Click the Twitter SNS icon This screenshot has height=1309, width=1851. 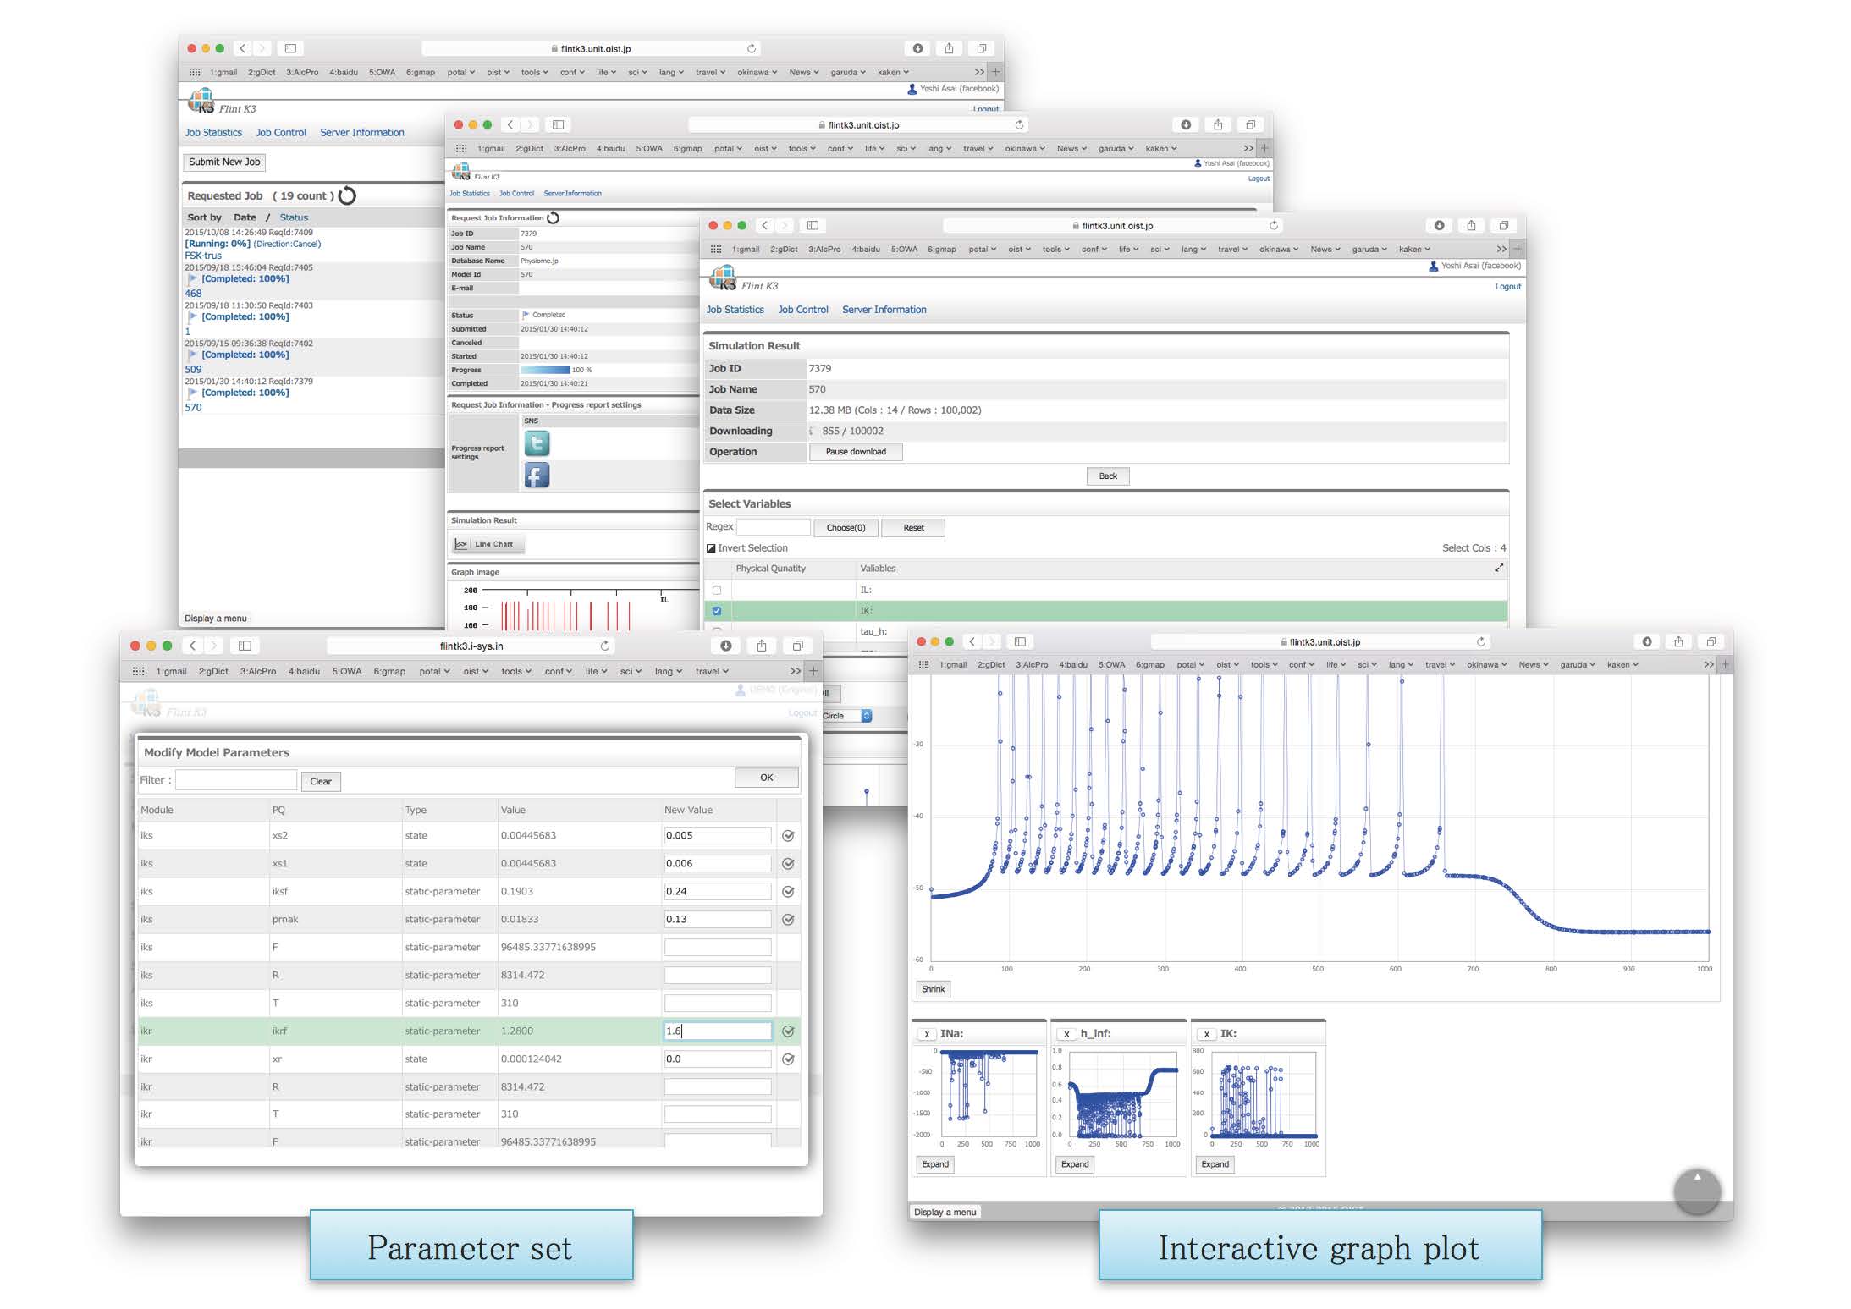537,443
